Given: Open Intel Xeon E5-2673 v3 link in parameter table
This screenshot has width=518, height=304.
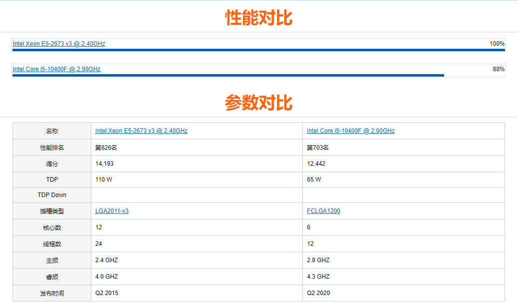Looking at the screenshot, I should click(x=141, y=131).
